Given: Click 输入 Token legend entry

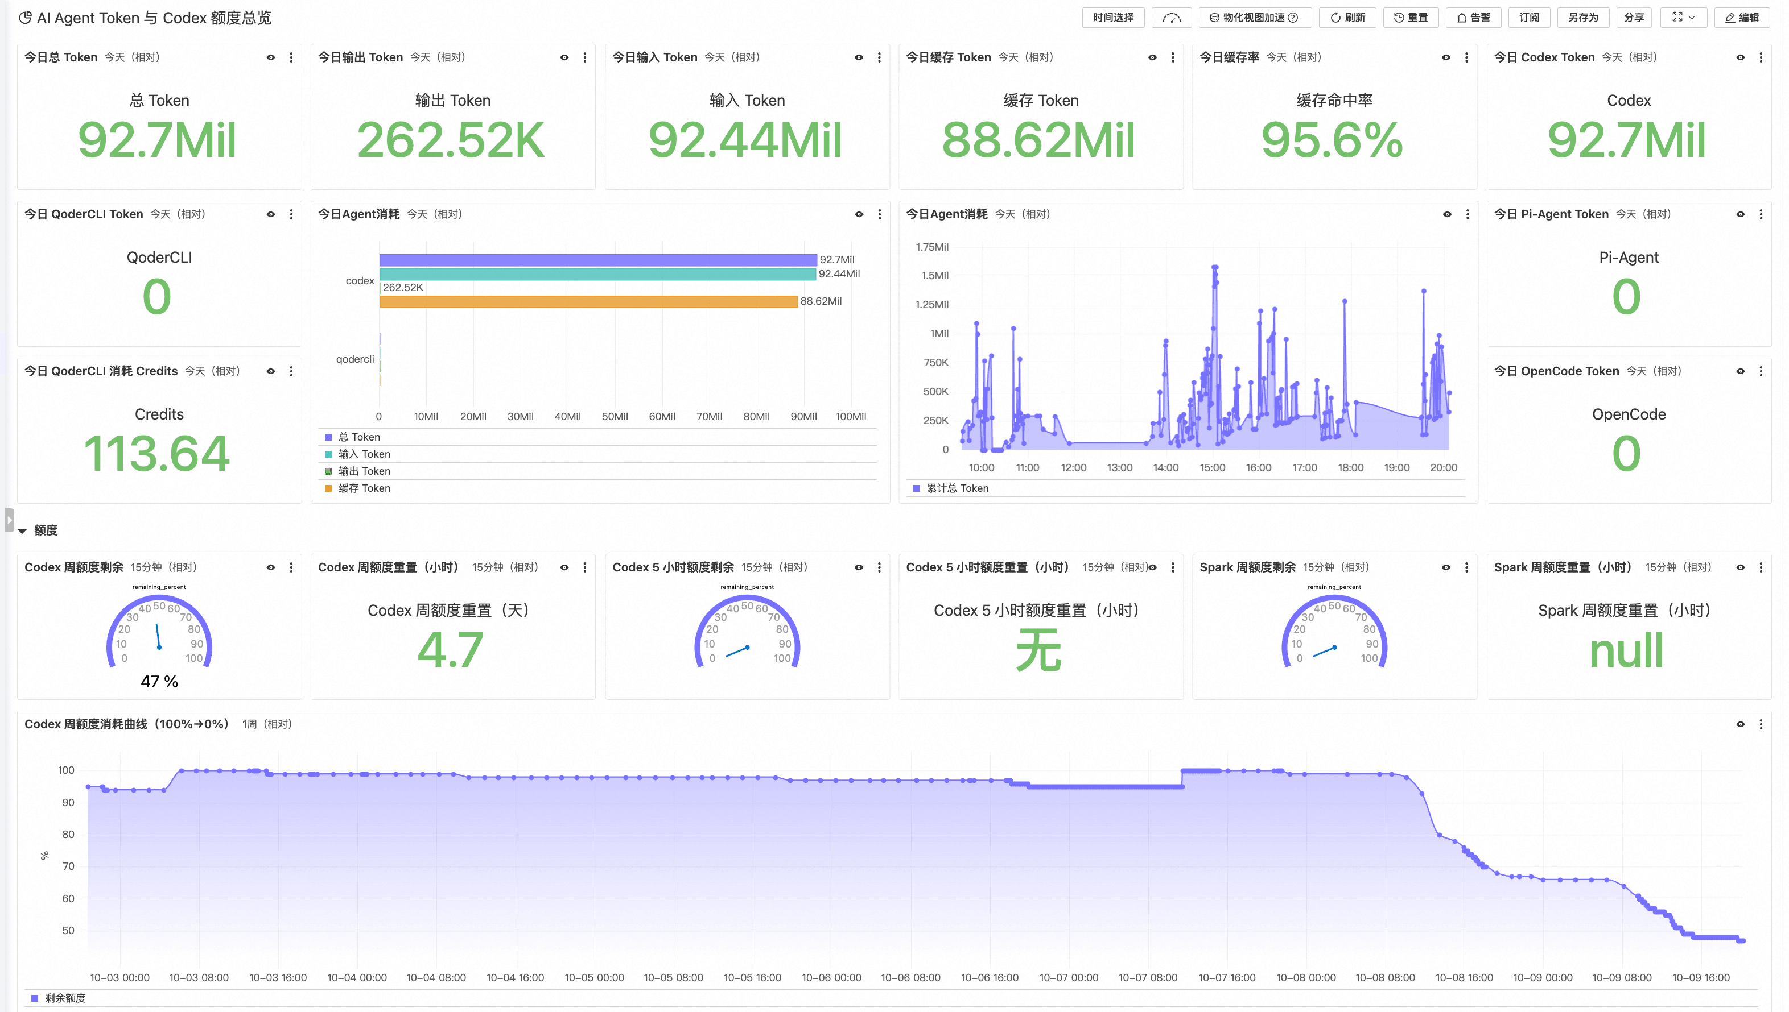Looking at the screenshot, I should point(365,455).
